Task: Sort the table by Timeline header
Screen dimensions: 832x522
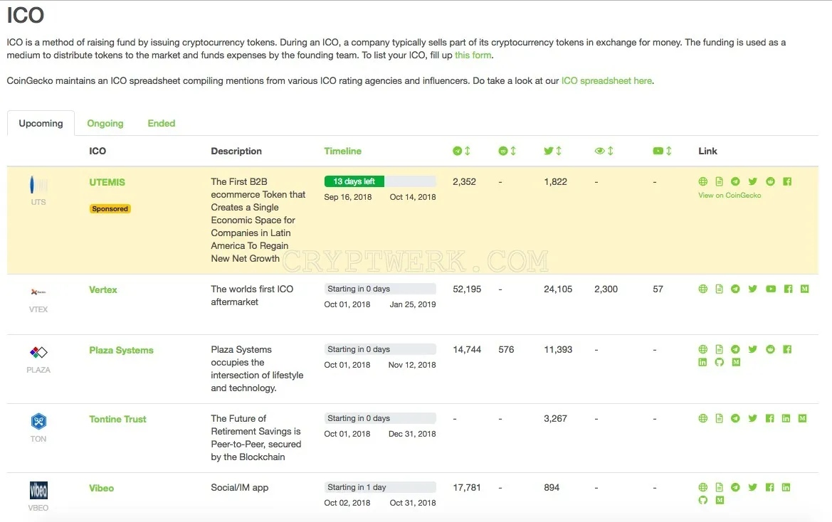Action: 343,151
